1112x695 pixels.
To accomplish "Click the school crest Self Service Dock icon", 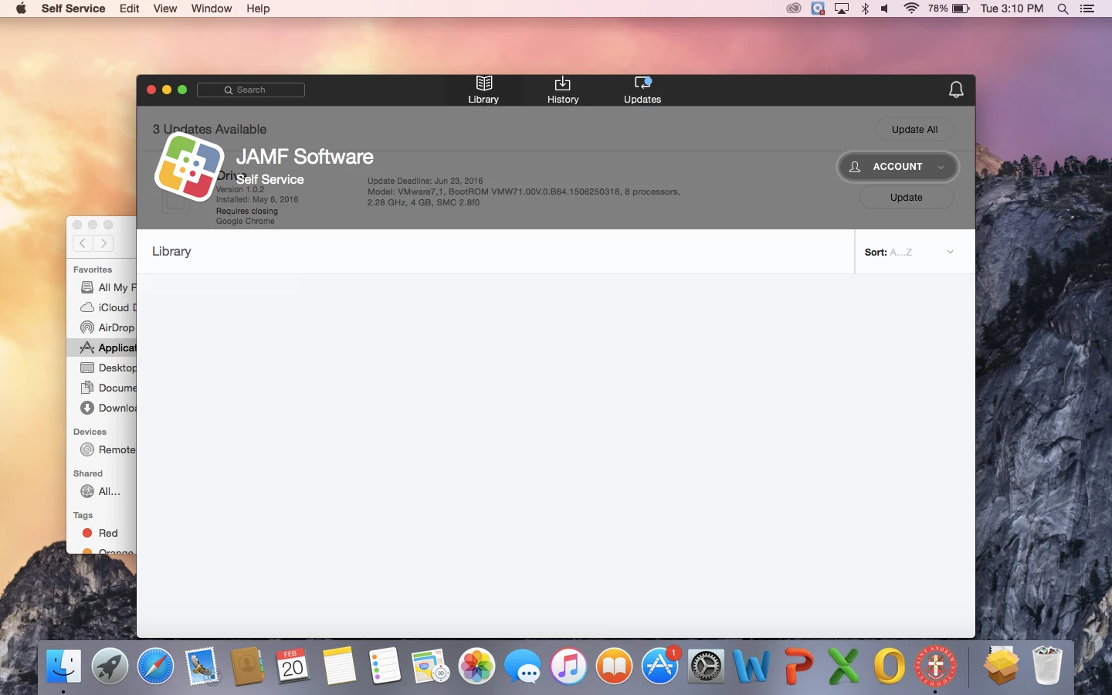I will [x=935, y=666].
